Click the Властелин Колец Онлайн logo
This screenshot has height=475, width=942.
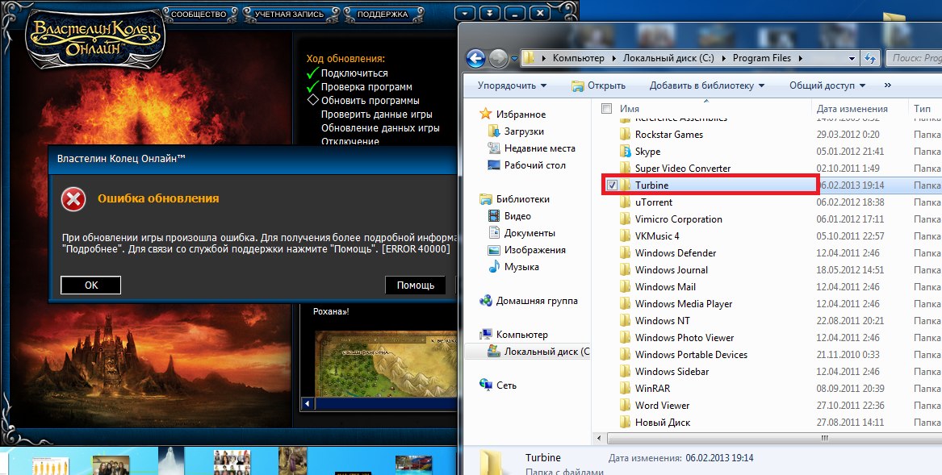click(94, 37)
